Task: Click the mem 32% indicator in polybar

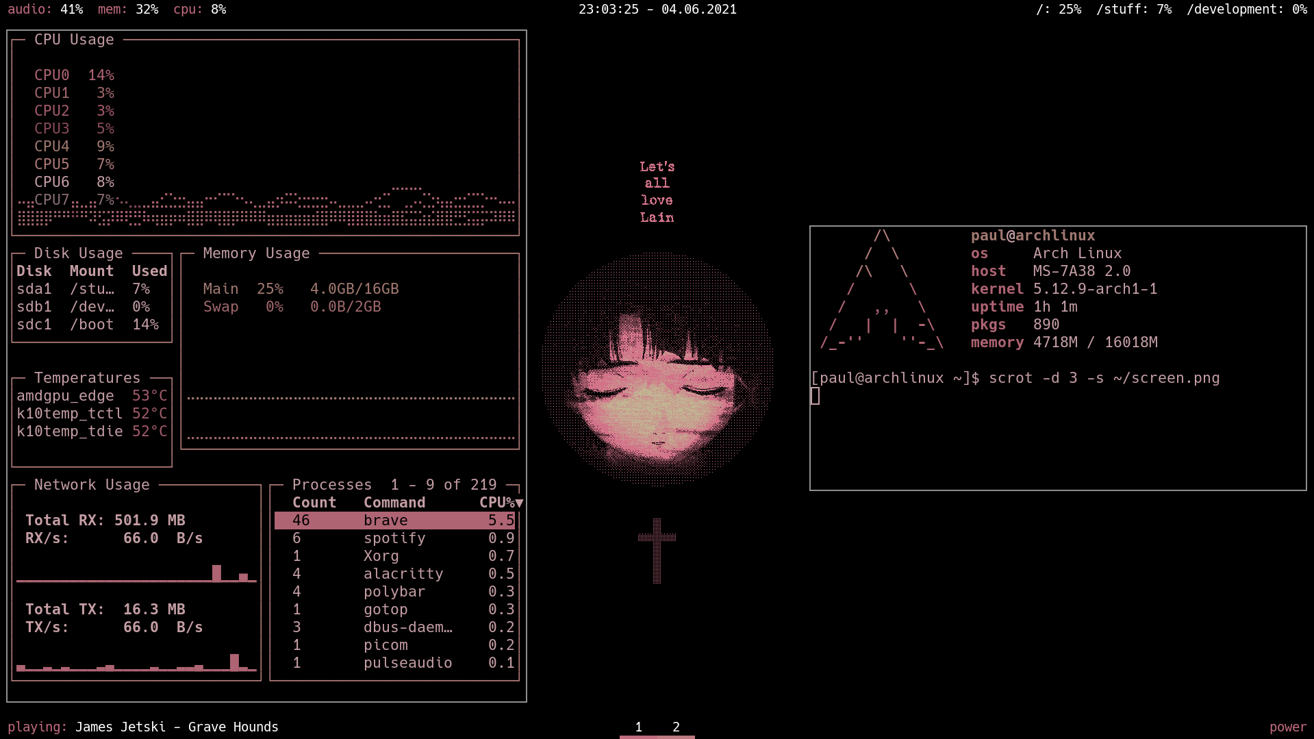Action: [128, 10]
